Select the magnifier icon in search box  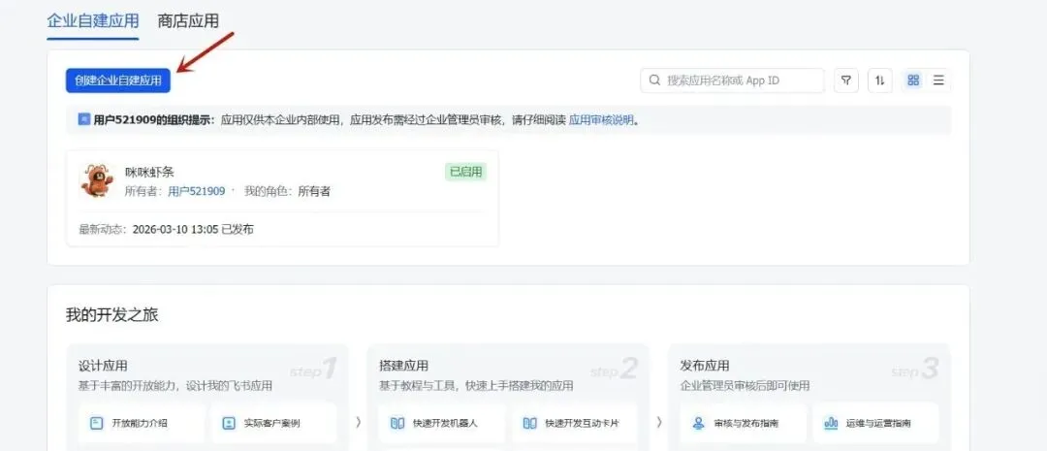pyautogui.click(x=655, y=81)
